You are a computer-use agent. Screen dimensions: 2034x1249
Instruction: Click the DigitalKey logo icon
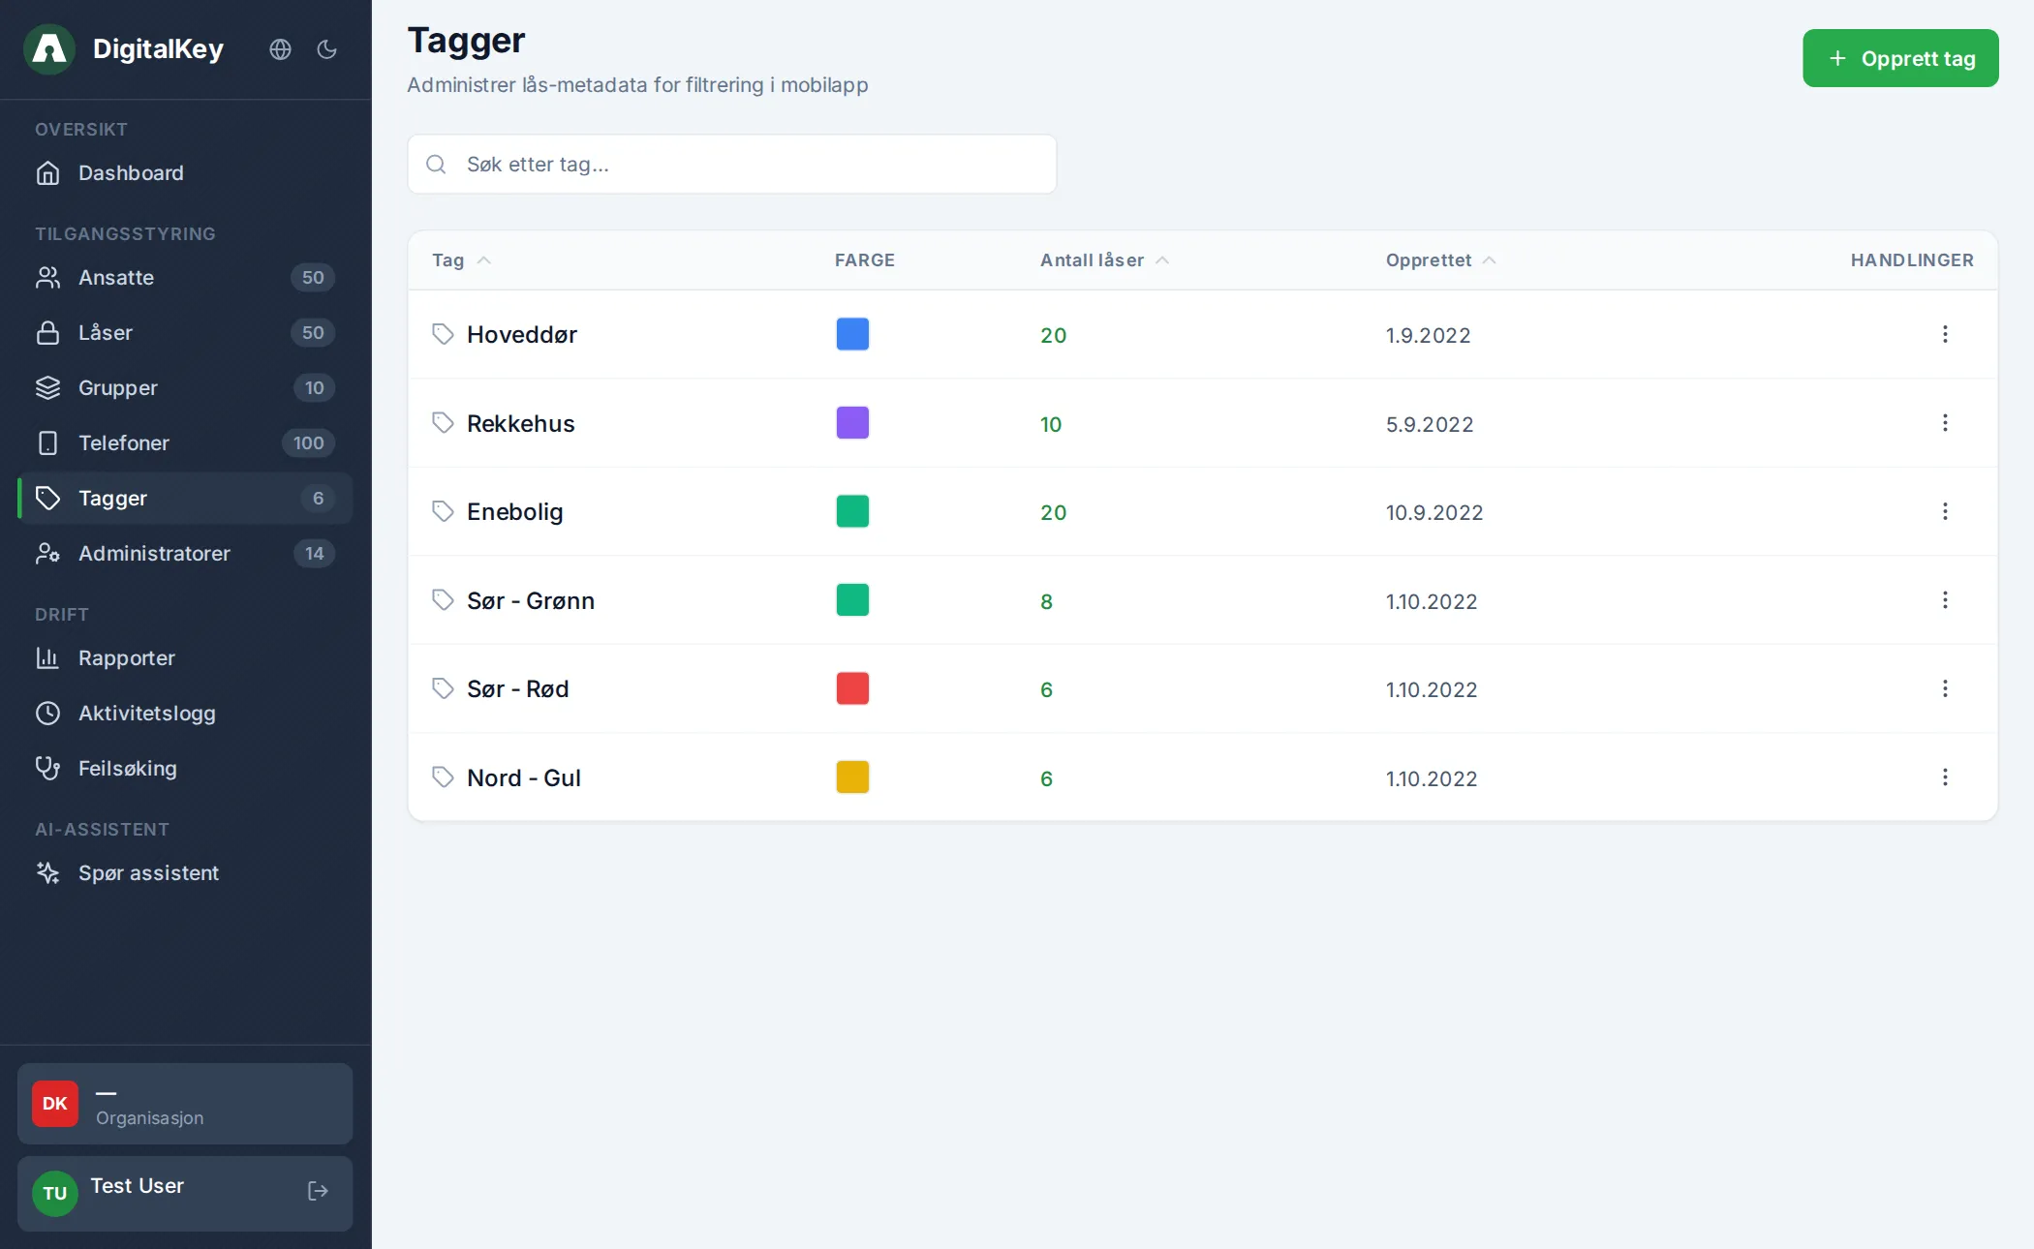point(49,49)
